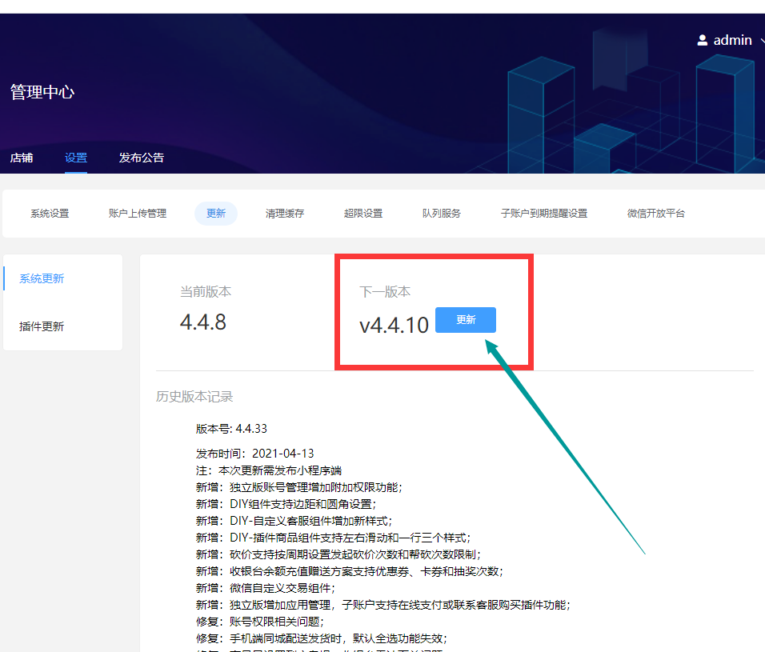Navigate to 队列服务 settings
The width and height of the screenshot is (765, 652).
point(442,214)
